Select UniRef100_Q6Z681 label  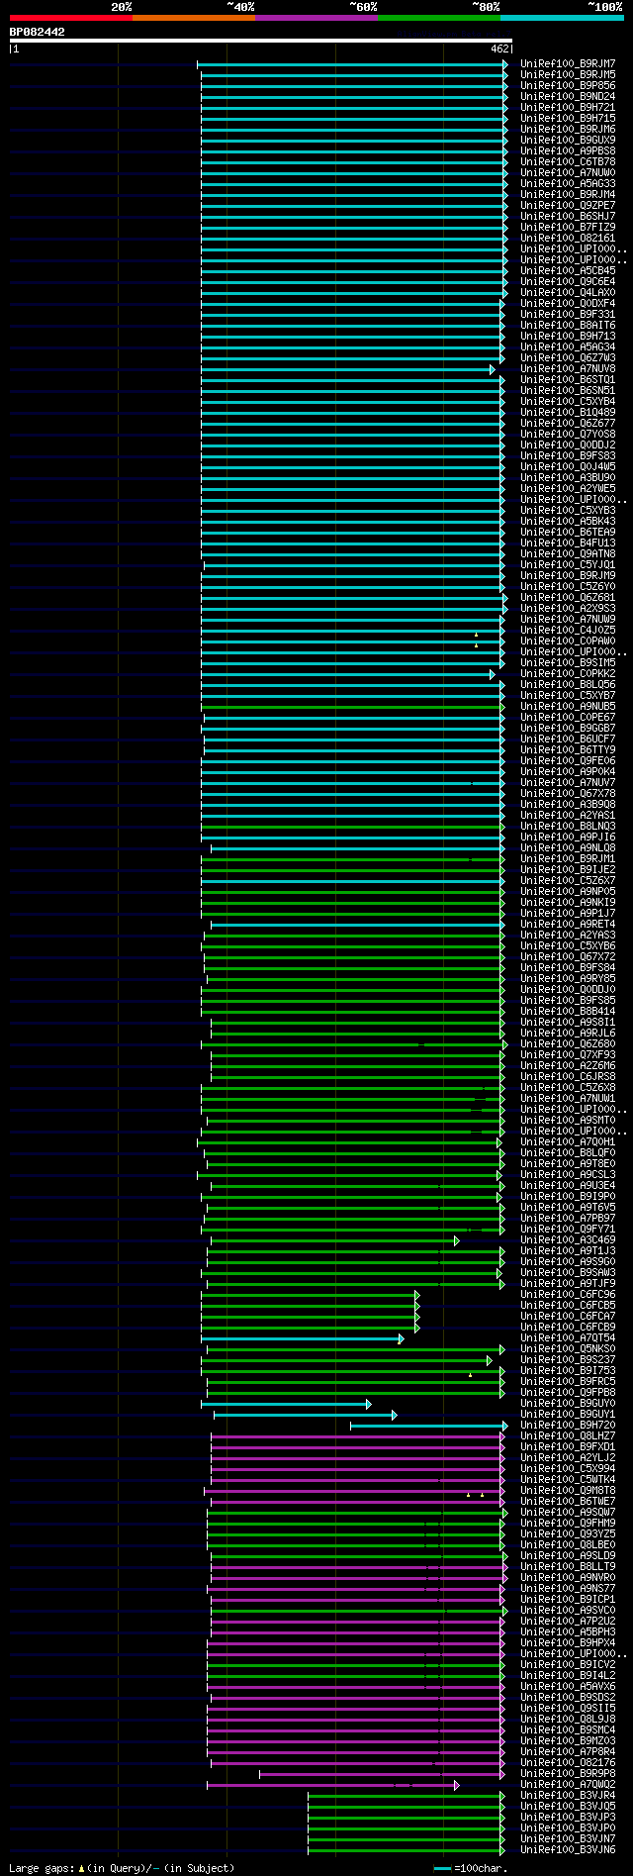(x=568, y=598)
